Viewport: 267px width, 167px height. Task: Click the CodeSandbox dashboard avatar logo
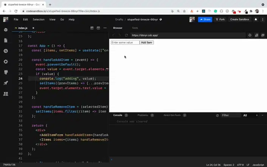pos(6,19)
